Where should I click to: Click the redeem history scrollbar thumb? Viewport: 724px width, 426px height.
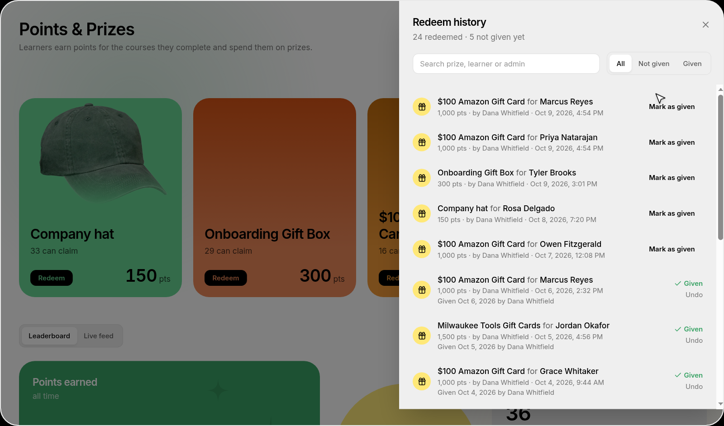click(x=720, y=167)
